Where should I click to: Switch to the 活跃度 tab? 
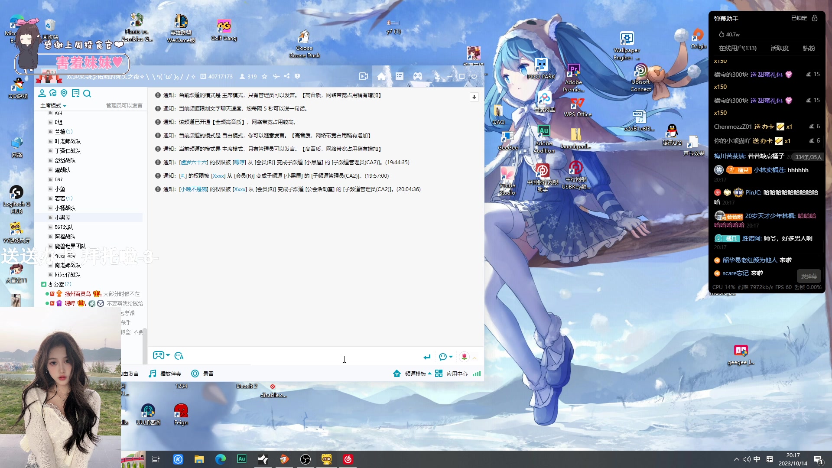(x=779, y=48)
